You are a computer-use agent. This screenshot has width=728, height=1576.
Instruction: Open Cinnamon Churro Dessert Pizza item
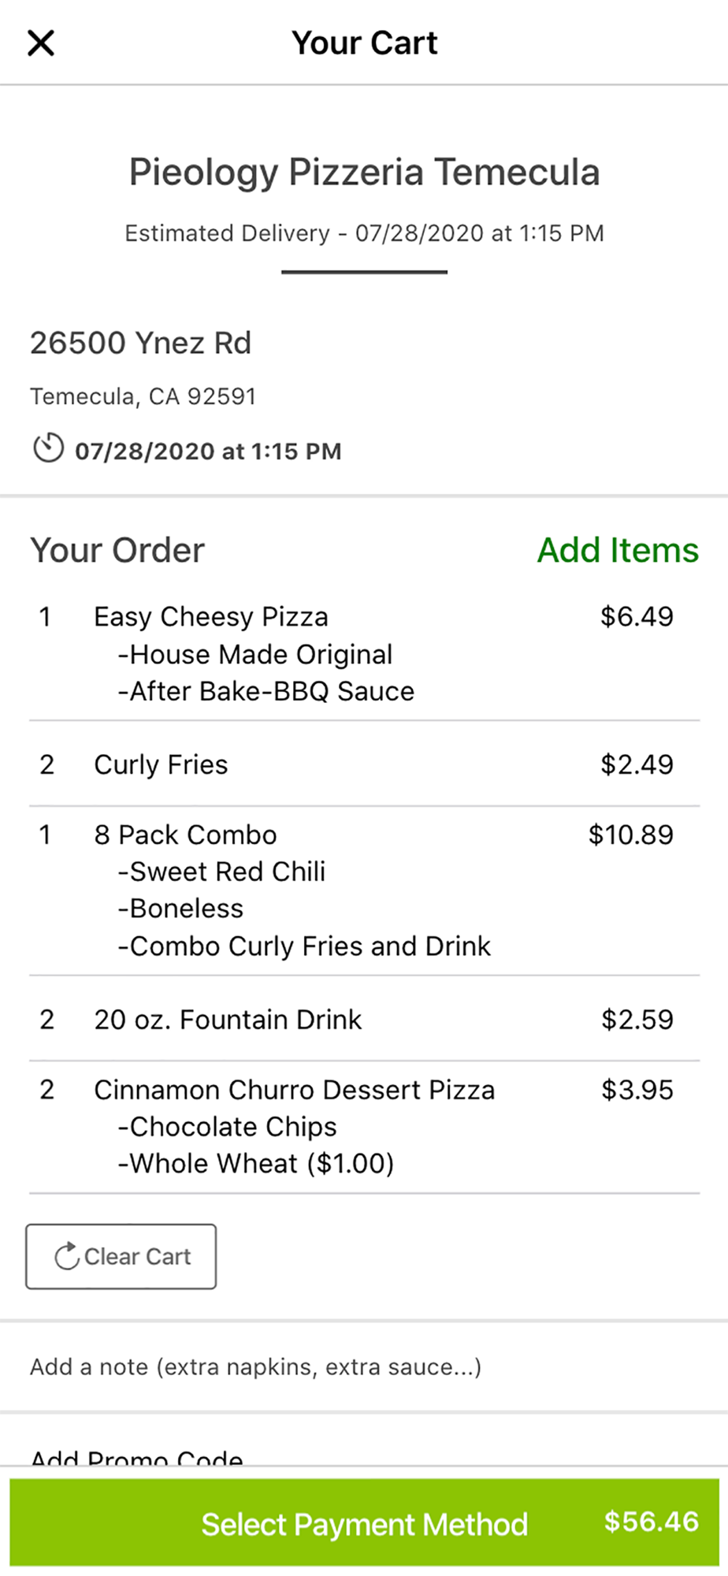[x=364, y=1127]
